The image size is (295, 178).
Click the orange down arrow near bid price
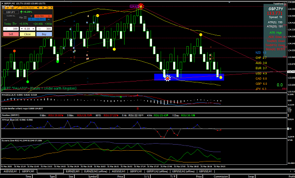[31, 16]
